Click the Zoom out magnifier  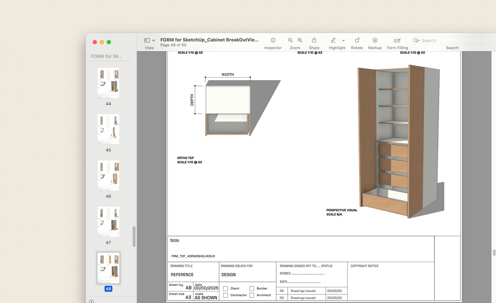point(290,40)
